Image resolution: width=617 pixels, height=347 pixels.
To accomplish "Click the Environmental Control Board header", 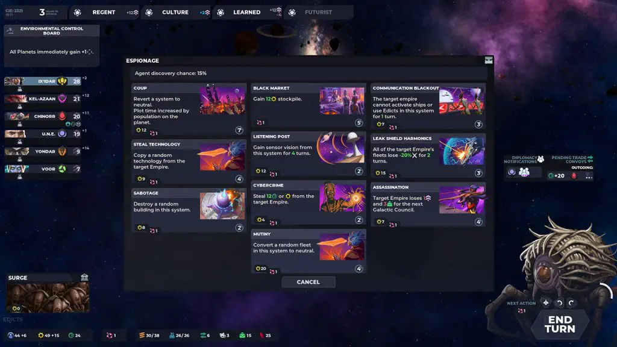I will click(52, 31).
